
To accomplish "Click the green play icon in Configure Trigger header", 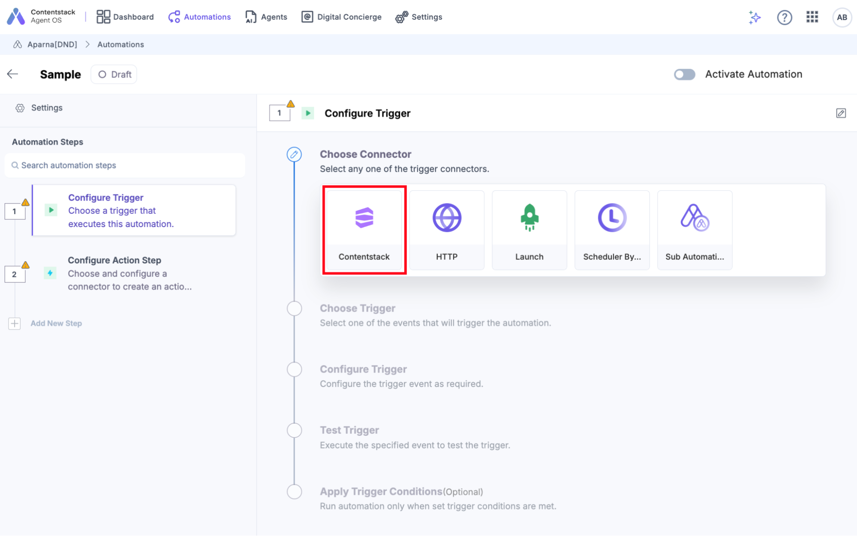I will tap(308, 113).
